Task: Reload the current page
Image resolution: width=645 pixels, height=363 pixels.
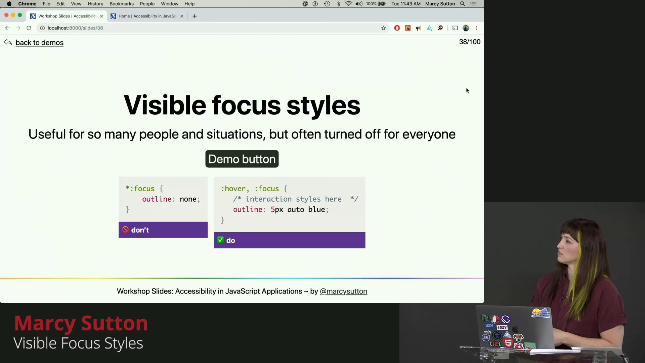Action: [29, 28]
